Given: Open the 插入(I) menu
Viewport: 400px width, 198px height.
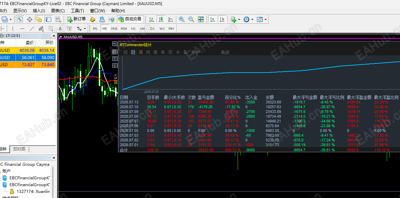Looking at the screenshot, I should click(39, 11).
